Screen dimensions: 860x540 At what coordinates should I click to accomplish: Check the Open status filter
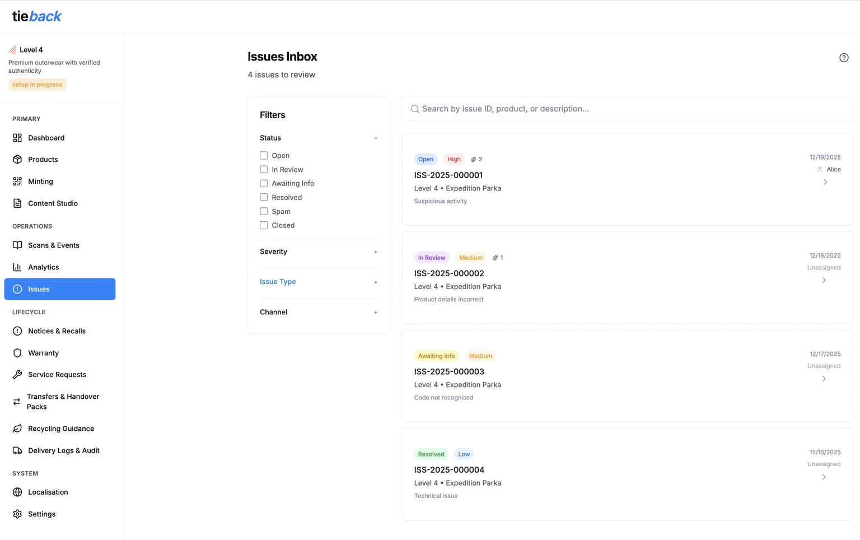pos(264,156)
